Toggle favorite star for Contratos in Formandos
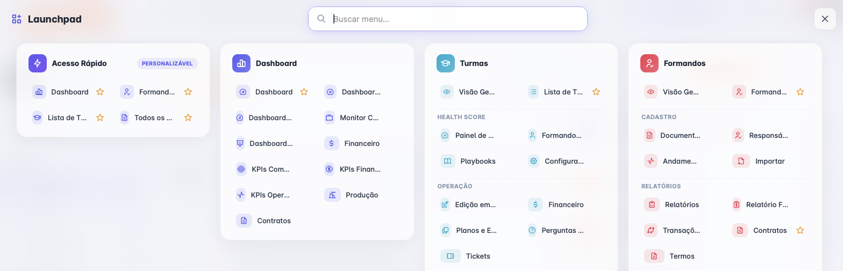Viewport: 843px width, 271px height. pyautogui.click(x=800, y=230)
